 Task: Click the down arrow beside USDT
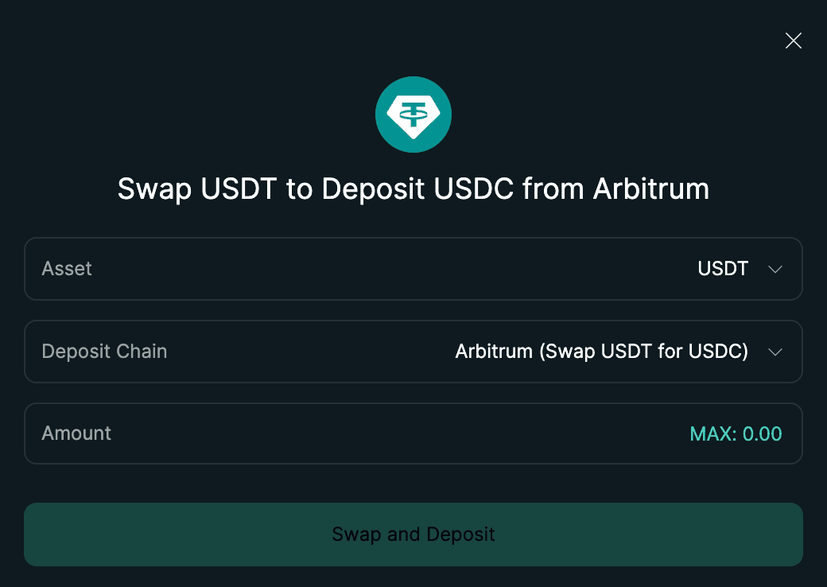(776, 270)
